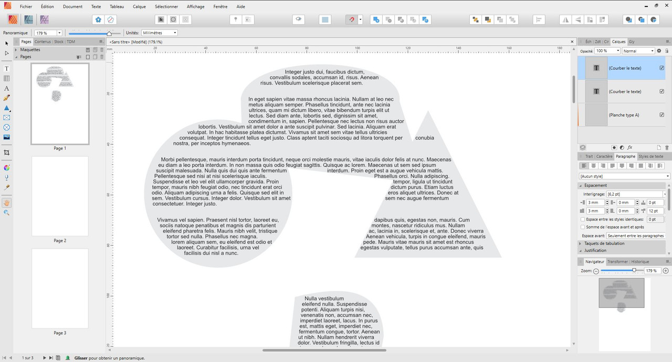
Task: Select the View hand tool
Action: 7,203
